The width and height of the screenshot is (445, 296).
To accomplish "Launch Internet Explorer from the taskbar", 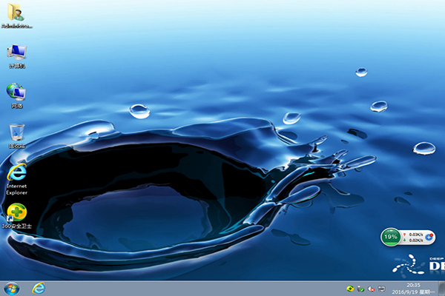I will pos(39,289).
